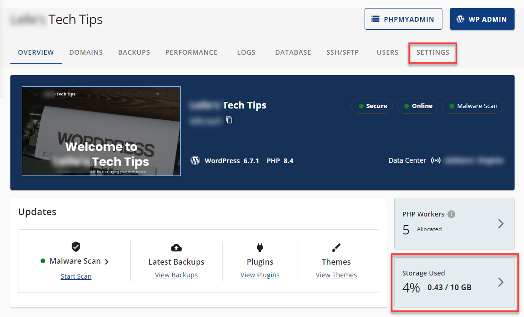Click the Data Center signal icon

pyautogui.click(x=436, y=160)
